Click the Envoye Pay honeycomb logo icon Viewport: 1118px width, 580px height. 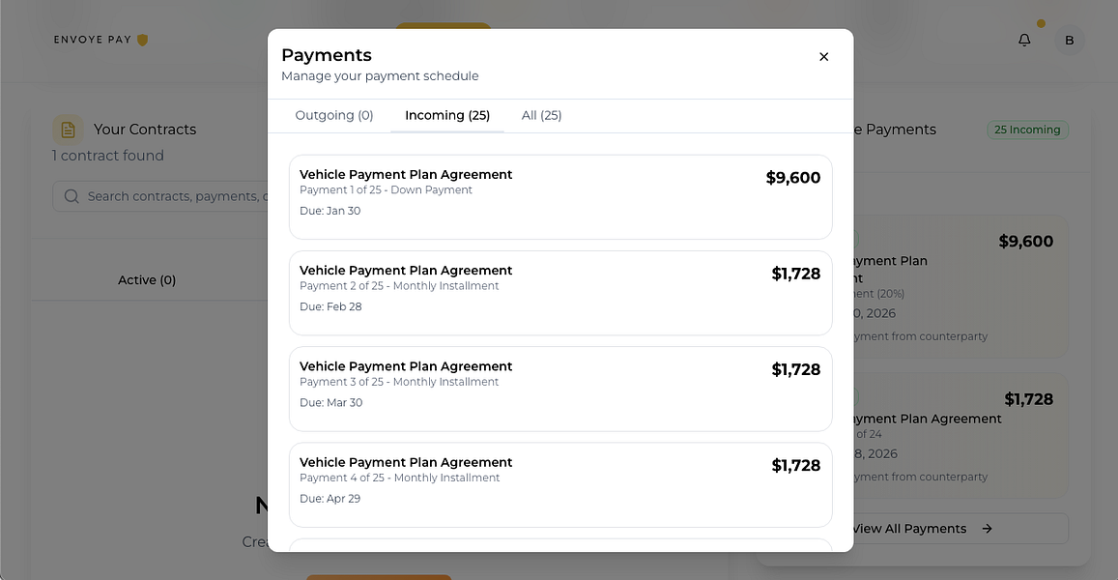tap(141, 40)
